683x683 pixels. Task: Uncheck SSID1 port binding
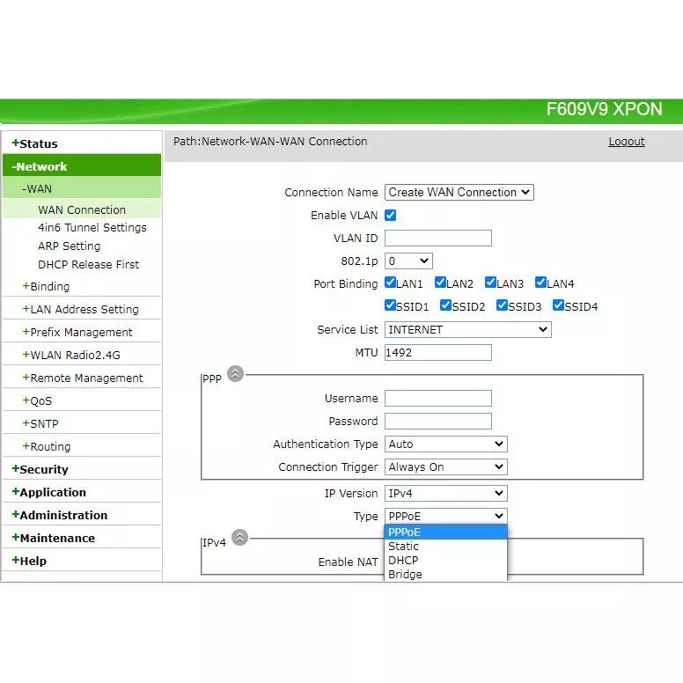tap(390, 305)
